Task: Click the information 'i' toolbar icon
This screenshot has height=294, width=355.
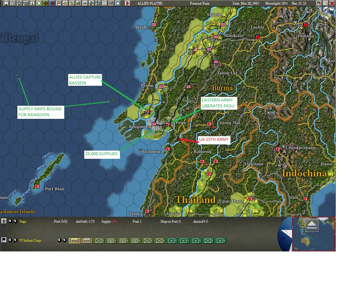Action: tap(32, 3)
